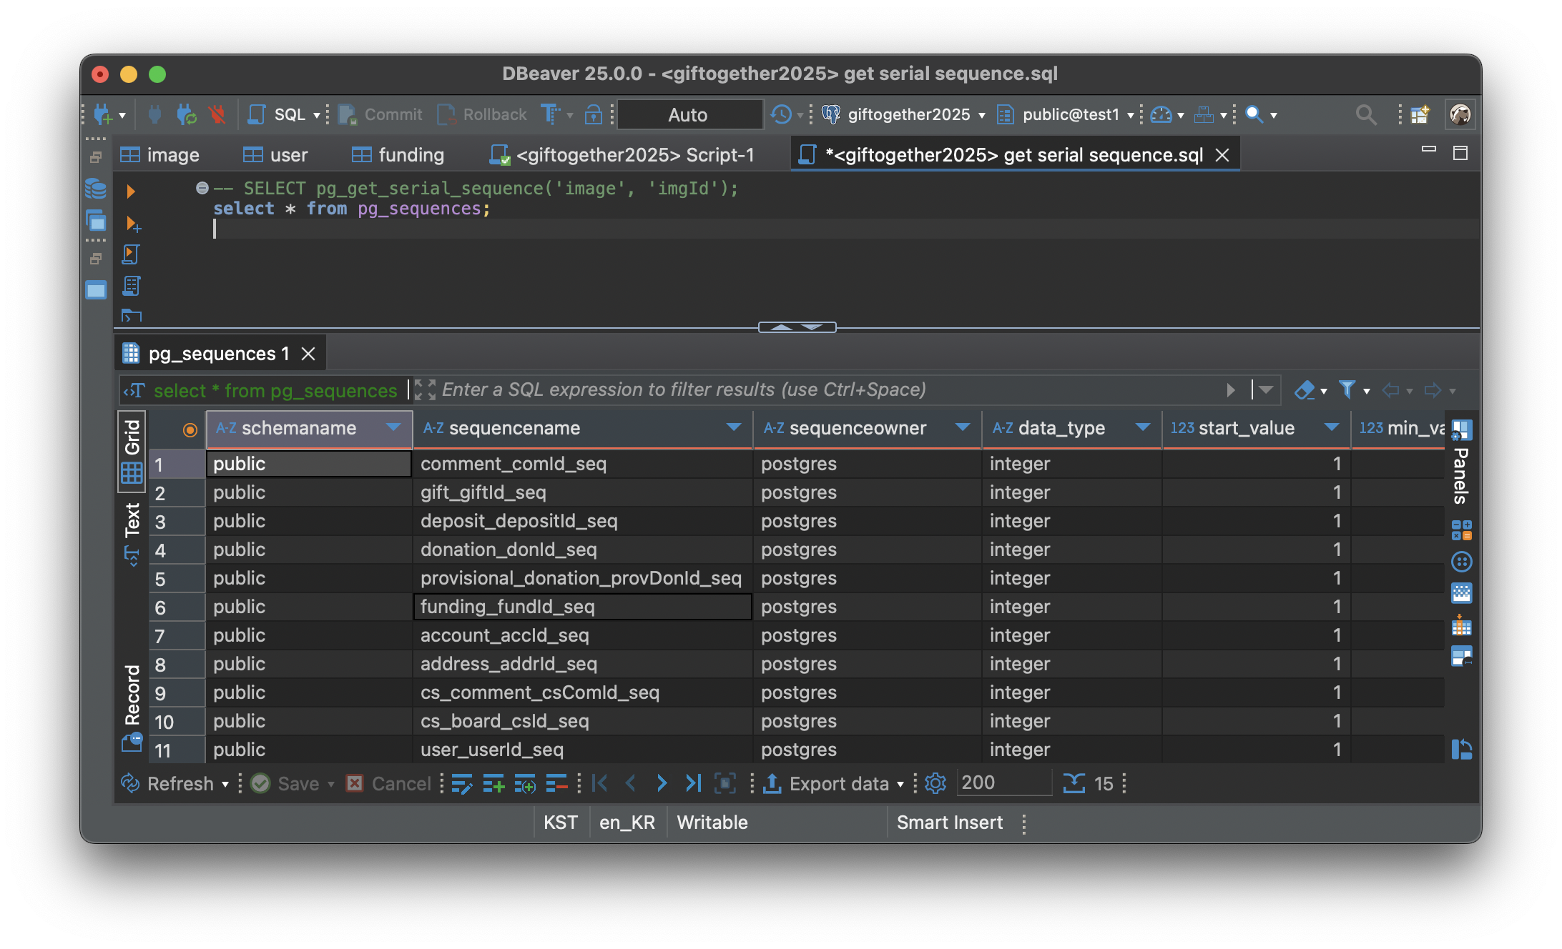The width and height of the screenshot is (1562, 949).
Task: Click the Smart Insert status entry
Action: (x=950, y=823)
